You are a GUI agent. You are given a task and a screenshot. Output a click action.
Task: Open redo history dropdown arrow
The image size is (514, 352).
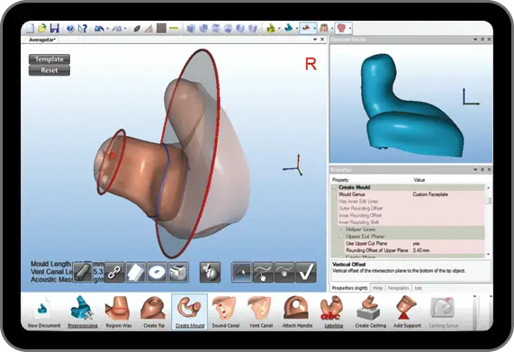tap(125, 29)
